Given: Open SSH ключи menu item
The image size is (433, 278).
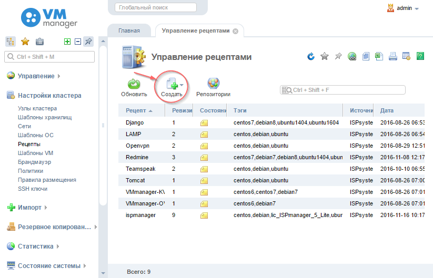Looking at the screenshot, I should point(33,189).
